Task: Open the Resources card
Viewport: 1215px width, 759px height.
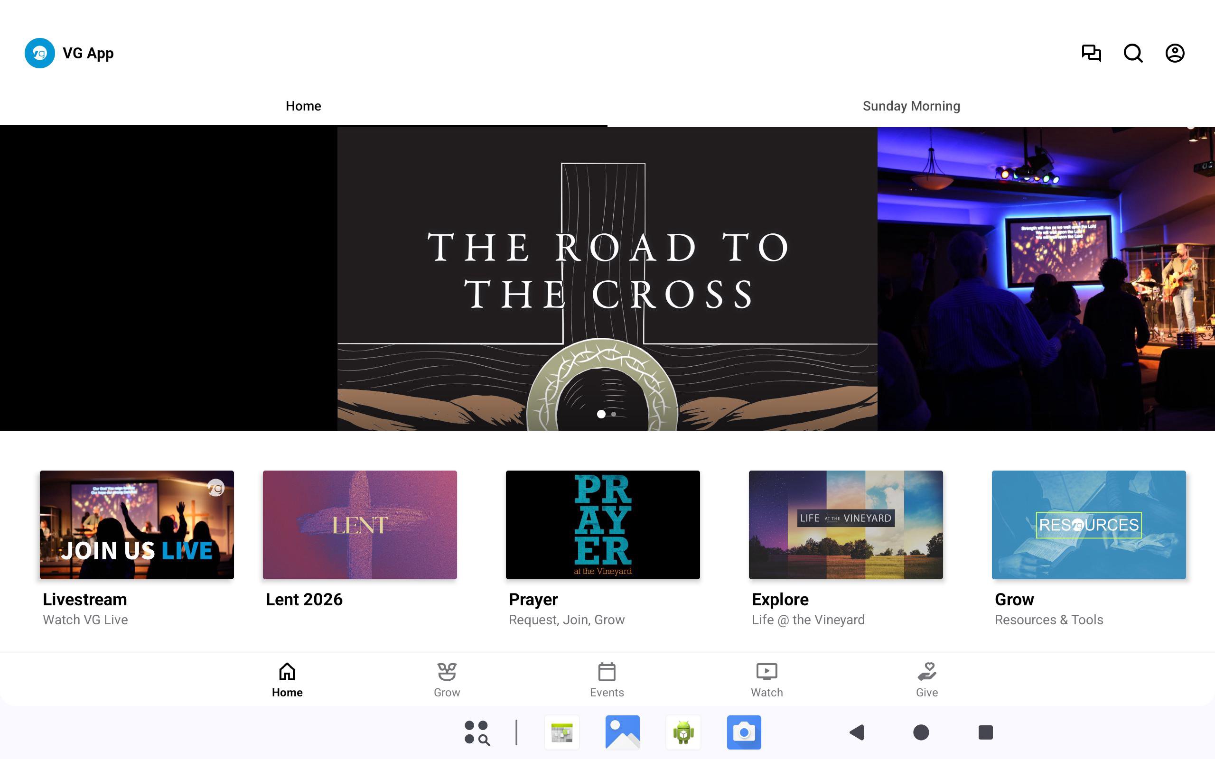Action: coord(1088,525)
